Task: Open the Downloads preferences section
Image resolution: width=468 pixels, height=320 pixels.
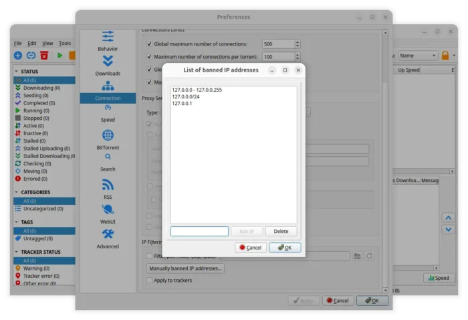Action: [x=108, y=66]
